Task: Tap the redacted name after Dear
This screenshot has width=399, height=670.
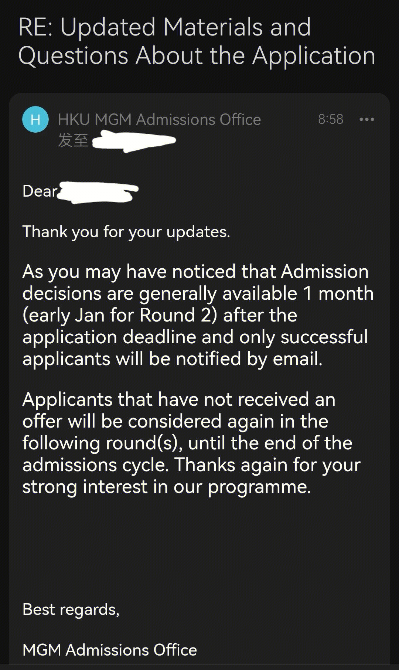Action: point(98,192)
